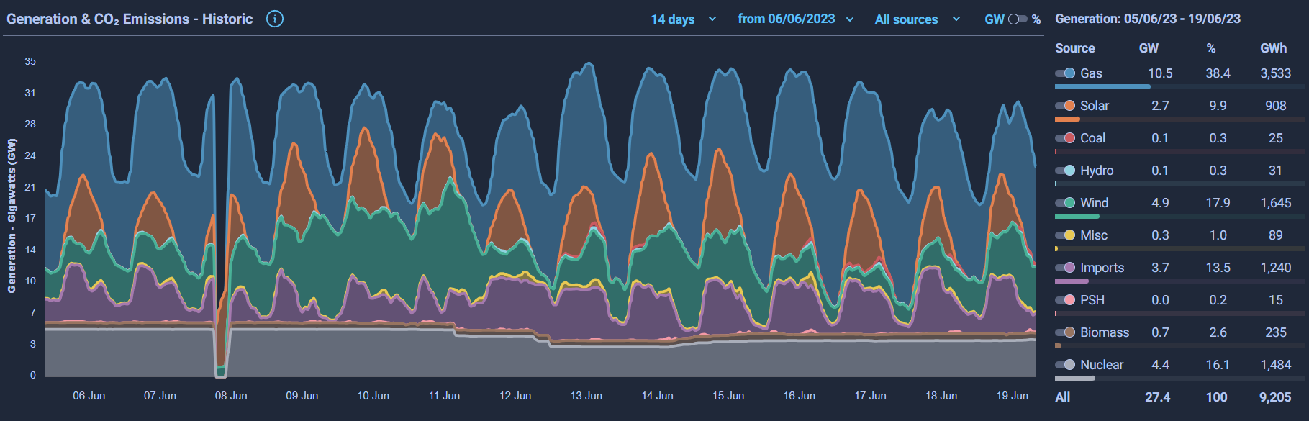The width and height of the screenshot is (1309, 421).
Task: Click the Source column header
Action: [1075, 48]
